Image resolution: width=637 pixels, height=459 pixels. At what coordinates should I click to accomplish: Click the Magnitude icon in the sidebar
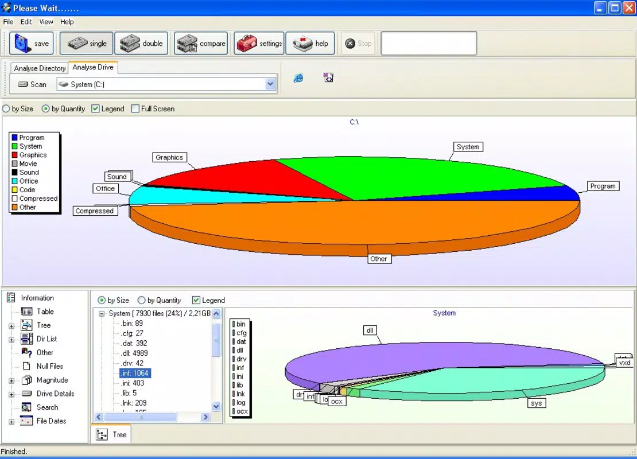[27, 380]
